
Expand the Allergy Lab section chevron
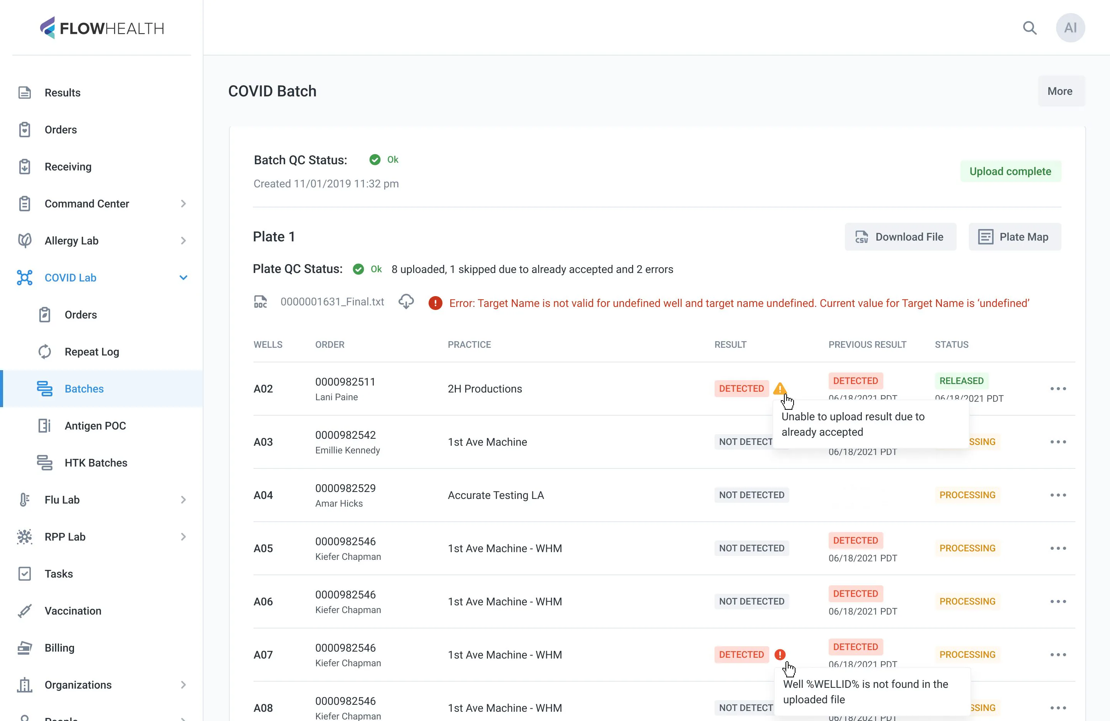click(x=183, y=241)
